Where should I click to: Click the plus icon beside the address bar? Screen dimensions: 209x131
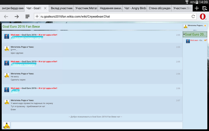pyautogui.click(x=37, y=16)
